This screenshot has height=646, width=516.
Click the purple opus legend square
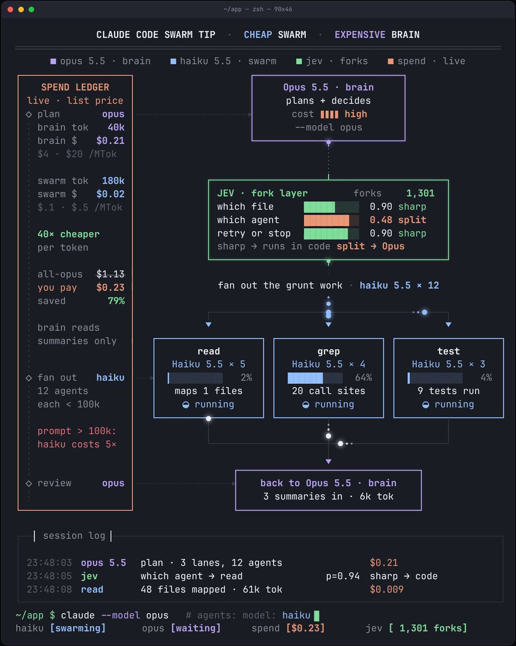53,61
